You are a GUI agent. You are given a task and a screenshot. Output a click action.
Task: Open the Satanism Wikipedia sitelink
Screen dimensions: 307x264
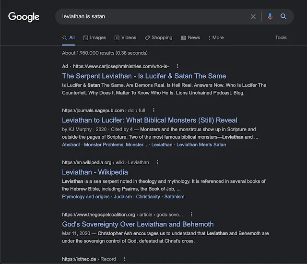(x=174, y=197)
